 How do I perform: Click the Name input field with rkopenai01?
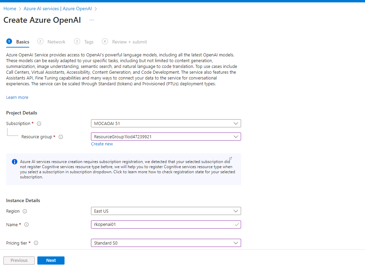click(x=162, y=225)
